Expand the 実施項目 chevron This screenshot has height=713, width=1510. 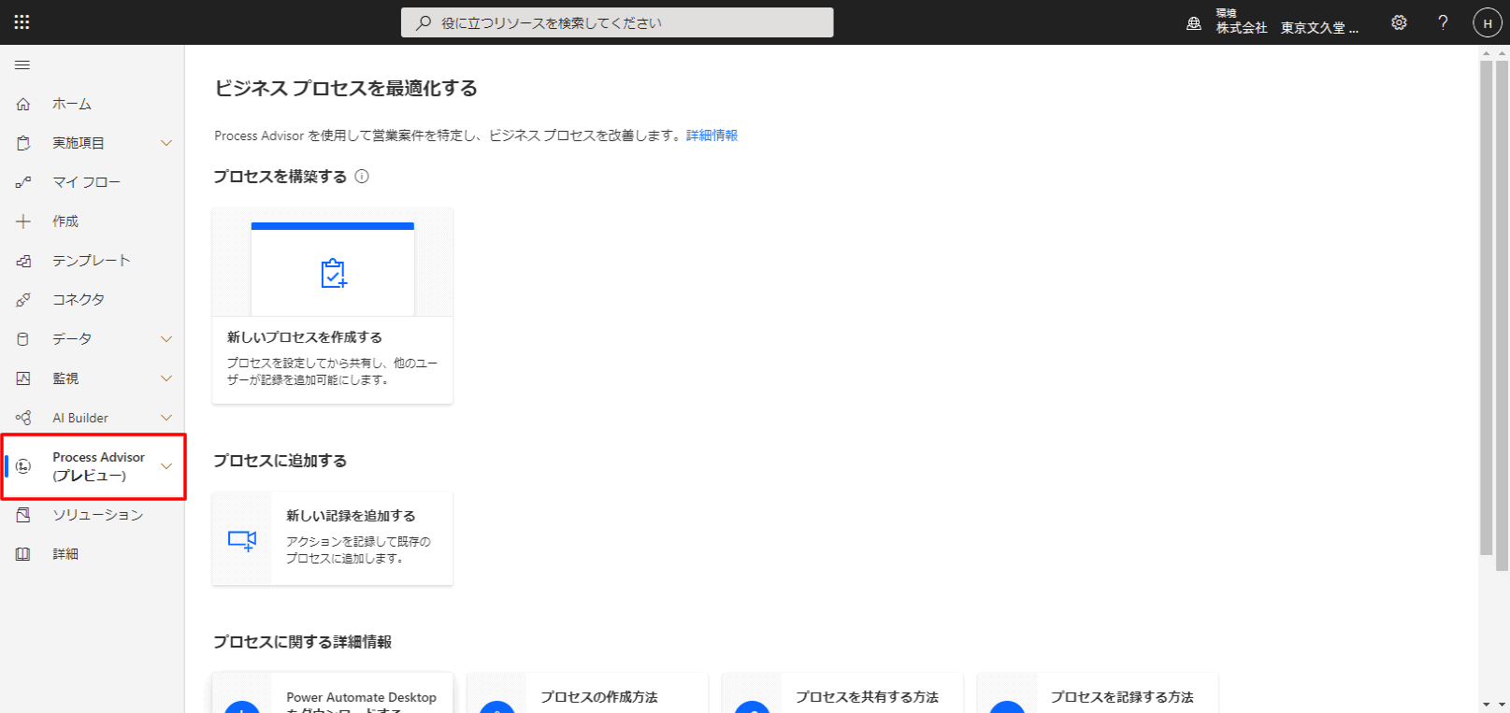[166, 143]
